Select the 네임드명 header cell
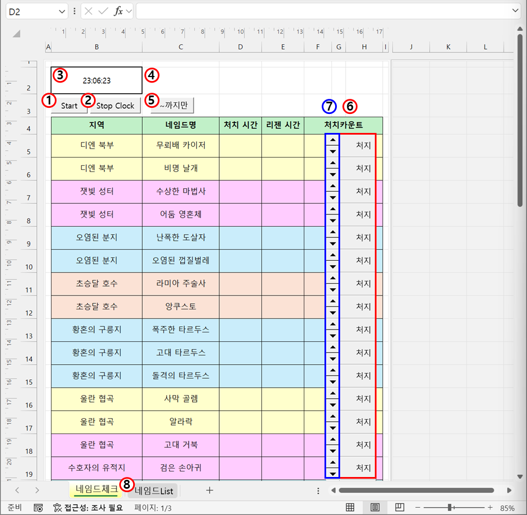 click(181, 125)
